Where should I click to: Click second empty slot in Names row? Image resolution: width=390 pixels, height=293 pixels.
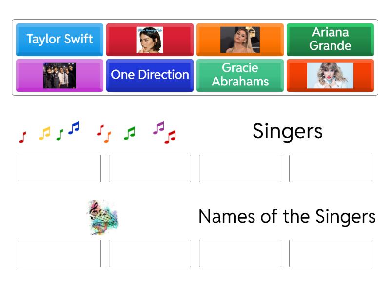coord(150,253)
